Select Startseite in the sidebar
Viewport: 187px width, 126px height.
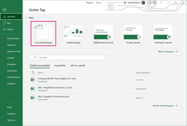coord(11,17)
